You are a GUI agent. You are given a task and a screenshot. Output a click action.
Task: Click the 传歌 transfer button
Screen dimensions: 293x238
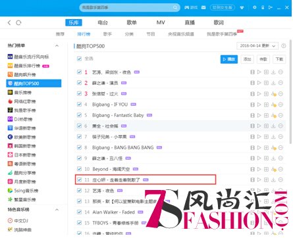pos(263,59)
